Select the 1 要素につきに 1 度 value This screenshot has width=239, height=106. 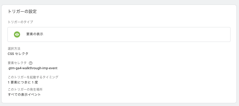click(x=23, y=83)
